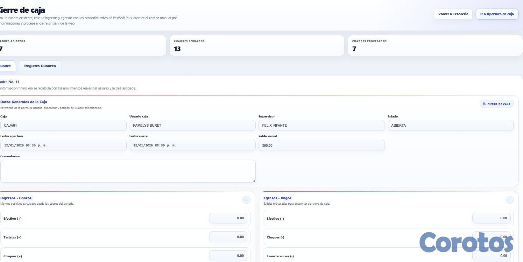The height and width of the screenshot is (262, 523).
Task: Click the Estado field showing ABIERTA
Action: coord(450,125)
